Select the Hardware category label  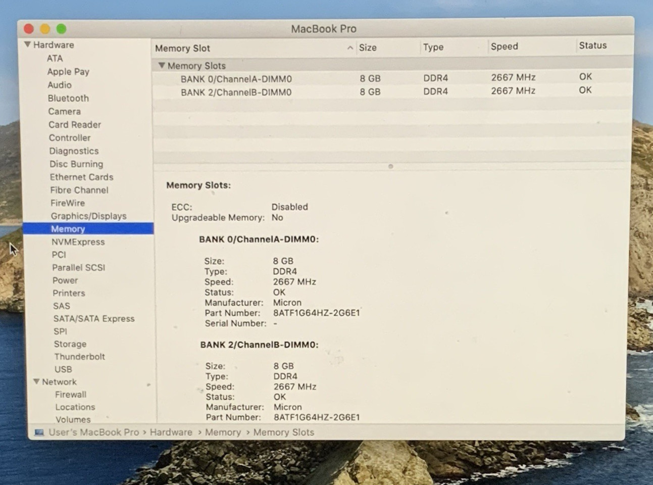[54, 44]
